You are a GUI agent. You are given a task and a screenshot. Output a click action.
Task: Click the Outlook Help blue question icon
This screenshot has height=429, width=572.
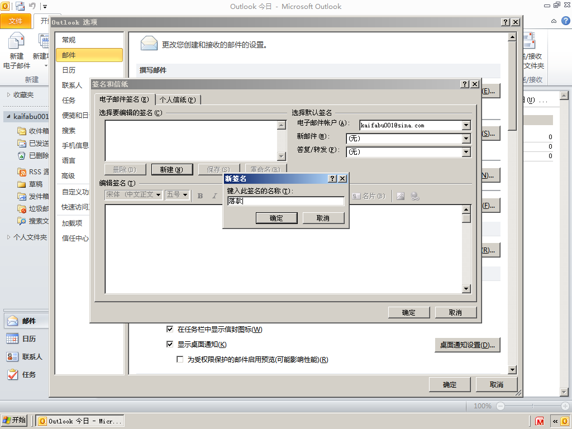pos(565,21)
